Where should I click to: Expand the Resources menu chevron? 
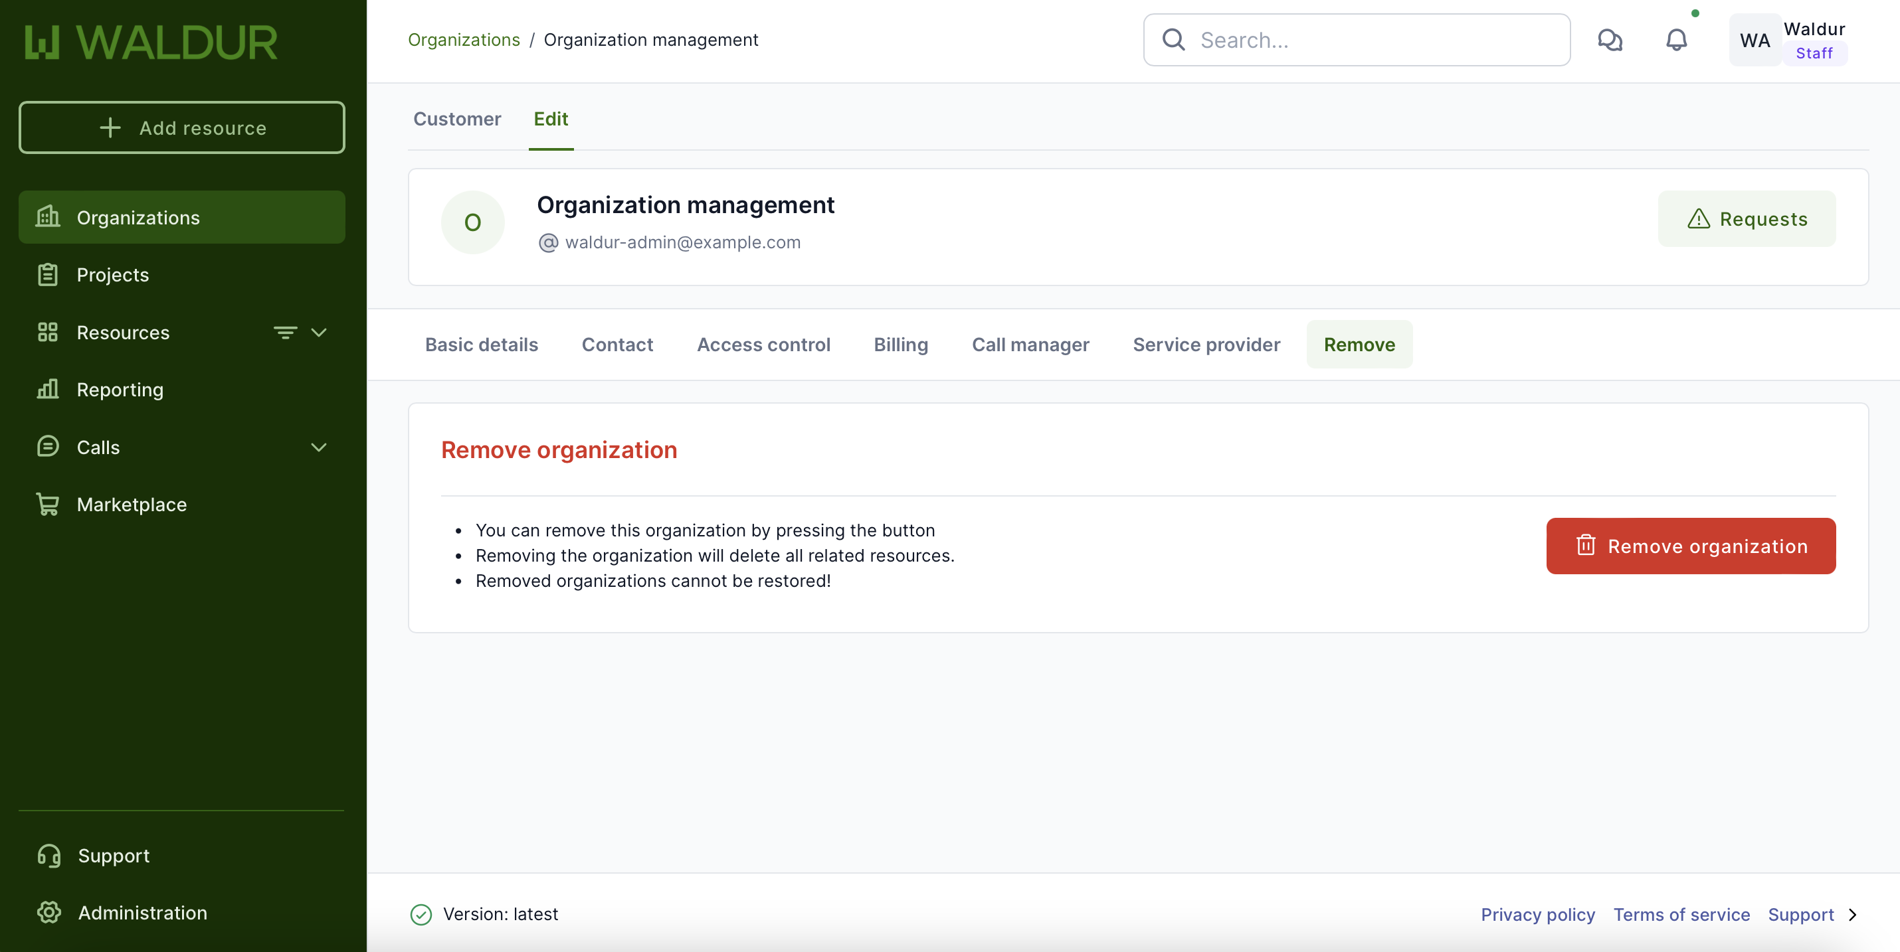319,333
